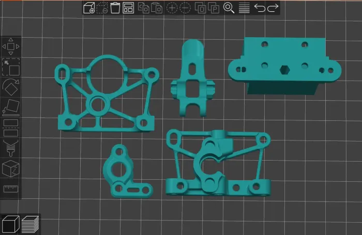Click the Remove model icon with minus

(102, 8)
